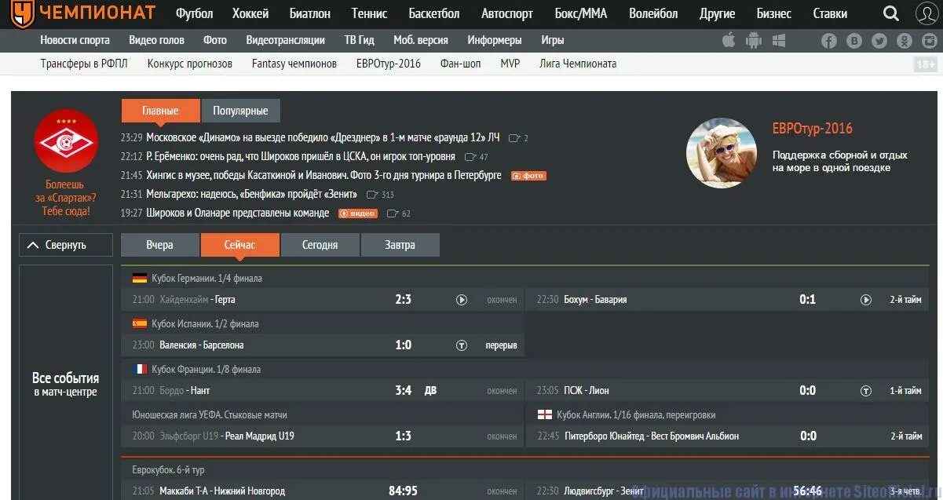Open the Видеотрансляции link
This screenshot has width=943, height=500.
pyautogui.click(x=286, y=40)
